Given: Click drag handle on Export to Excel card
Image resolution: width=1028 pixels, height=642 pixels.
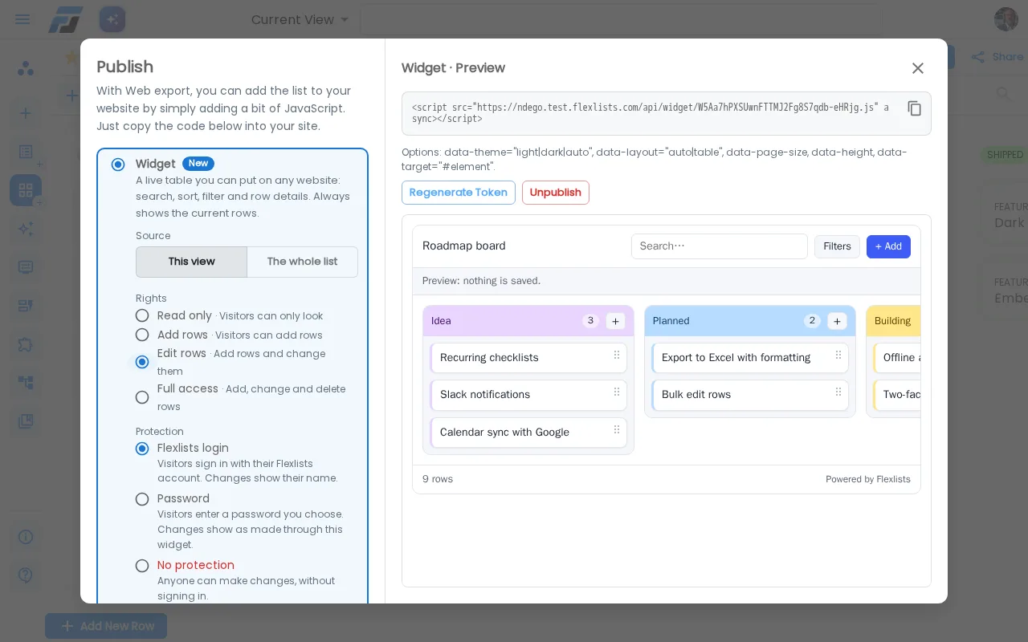Looking at the screenshot, I should [838, 356].
